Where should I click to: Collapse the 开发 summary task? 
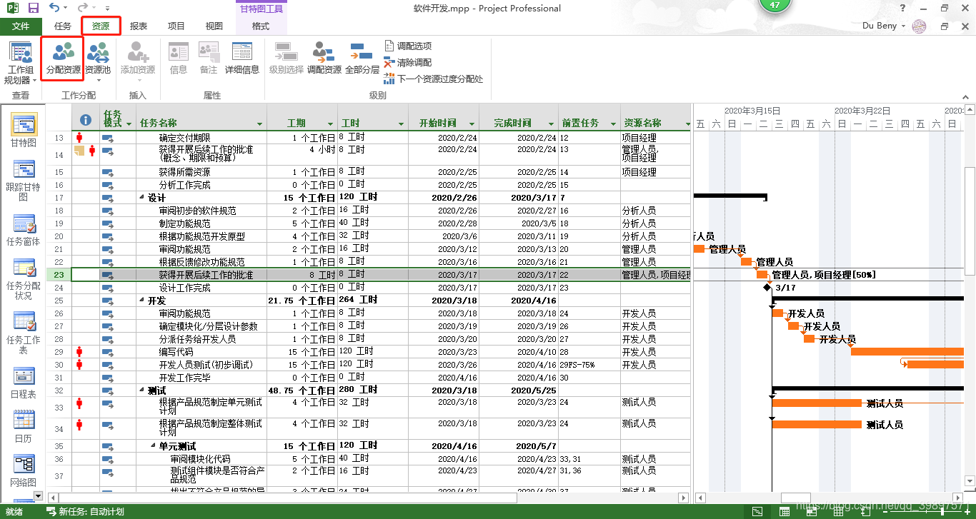pyautogui.click(x=141, y=301)
